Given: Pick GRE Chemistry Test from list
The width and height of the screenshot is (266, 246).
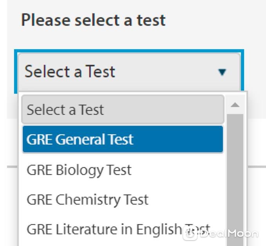Looking at the screenshot, I should coord(123,200).
